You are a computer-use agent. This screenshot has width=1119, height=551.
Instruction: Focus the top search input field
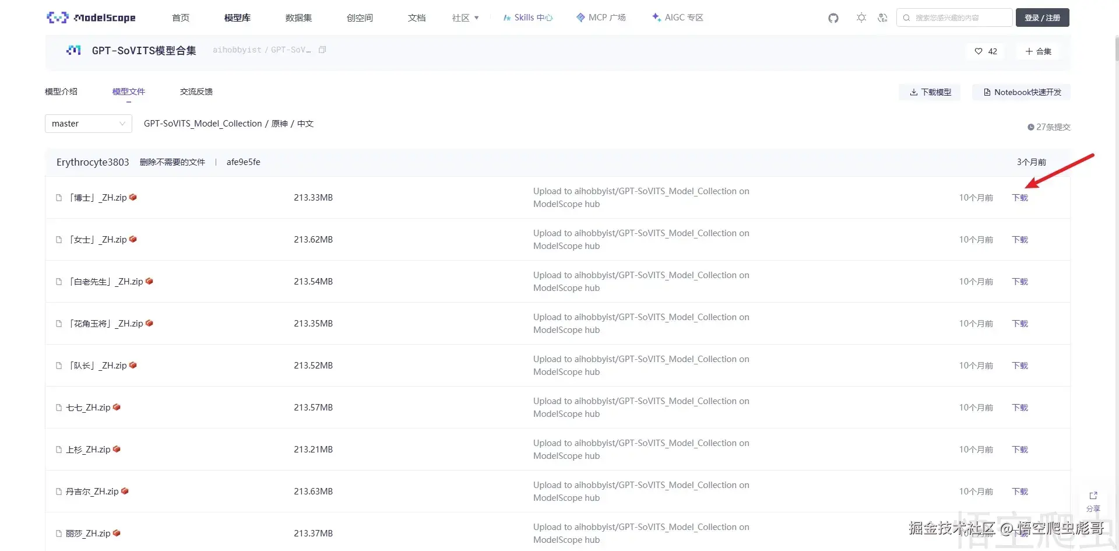pos(954,18)
